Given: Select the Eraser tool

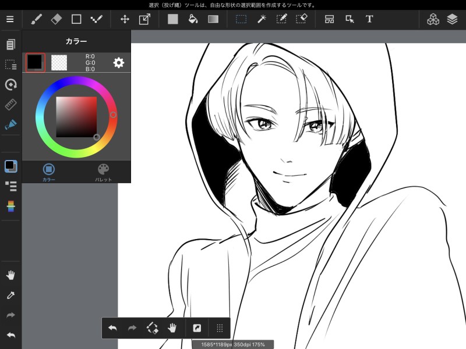Looking at the screenshot, I should tap(56, 19).
